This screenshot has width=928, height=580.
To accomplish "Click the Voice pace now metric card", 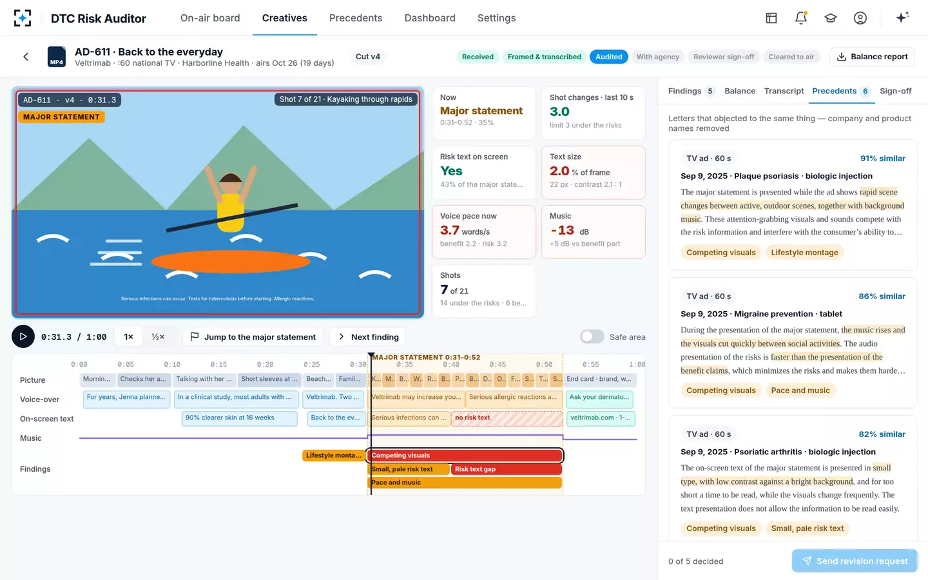I will coord(483,231).
